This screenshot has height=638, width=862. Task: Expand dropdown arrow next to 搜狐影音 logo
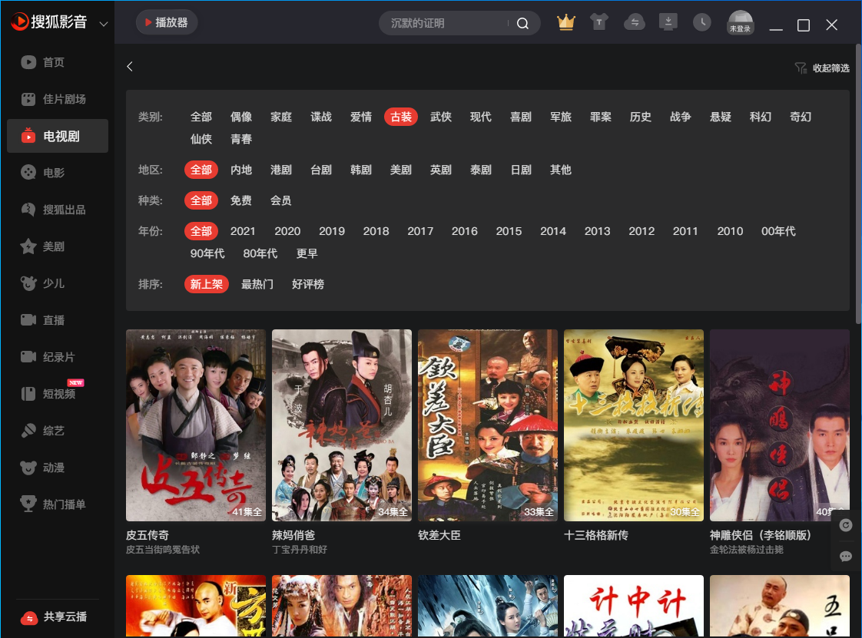[x=104, y=24]
